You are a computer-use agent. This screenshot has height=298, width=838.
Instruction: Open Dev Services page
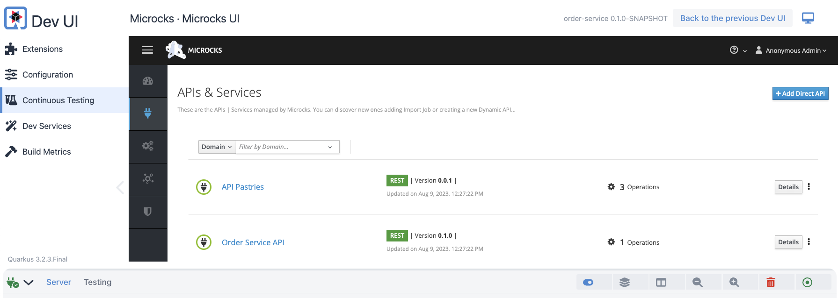click(64, 126)
